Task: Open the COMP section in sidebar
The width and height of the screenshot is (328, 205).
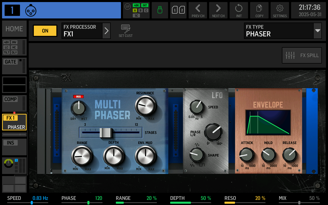Action: coord(10,99)
